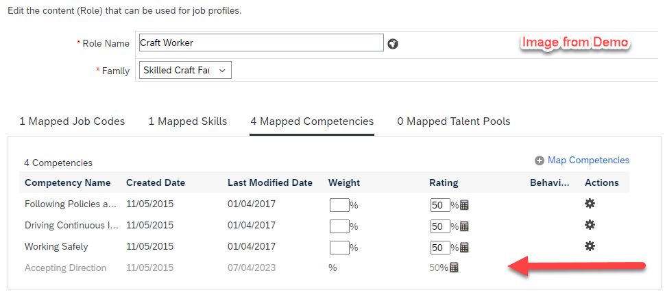Select the 4 Mapped Competencies tab
Viewport: 665px width, 297px height.
pyautogui.click(x=312, y=122)
